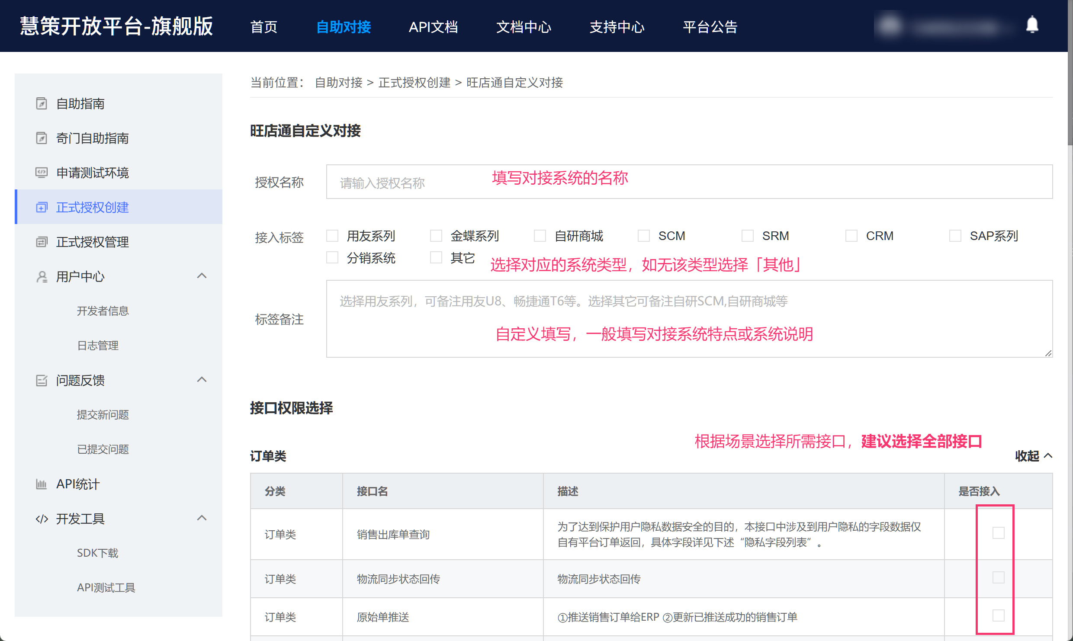
Task: Click the 开发工具 code icon
Action: [42, 519]
